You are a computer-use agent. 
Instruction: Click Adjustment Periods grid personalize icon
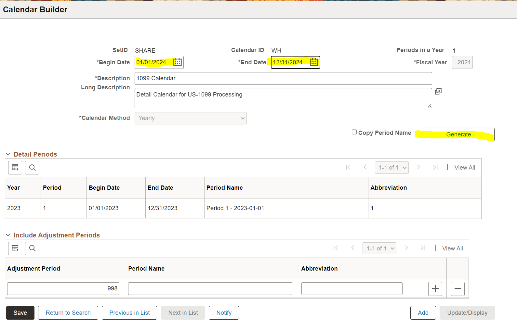(x=15, y=248)
